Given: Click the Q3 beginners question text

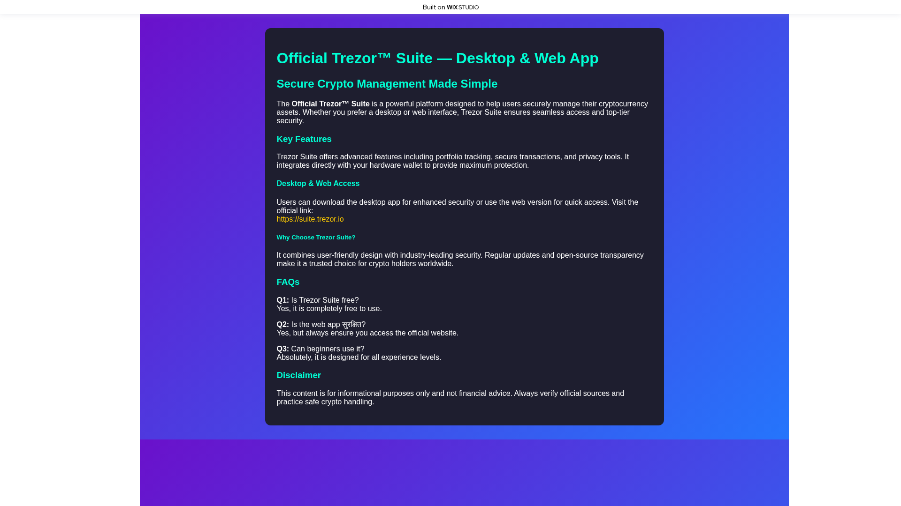Looking at the screenshot, I should (320, 349).
